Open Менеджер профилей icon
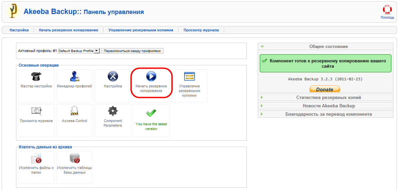Viewport: 399px width, 190px height. [75, 76]
